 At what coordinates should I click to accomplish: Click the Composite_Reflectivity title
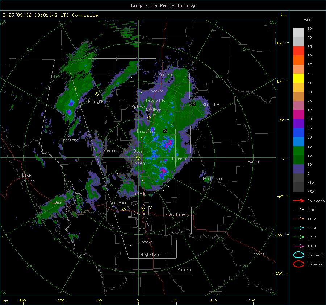[163, 5]
